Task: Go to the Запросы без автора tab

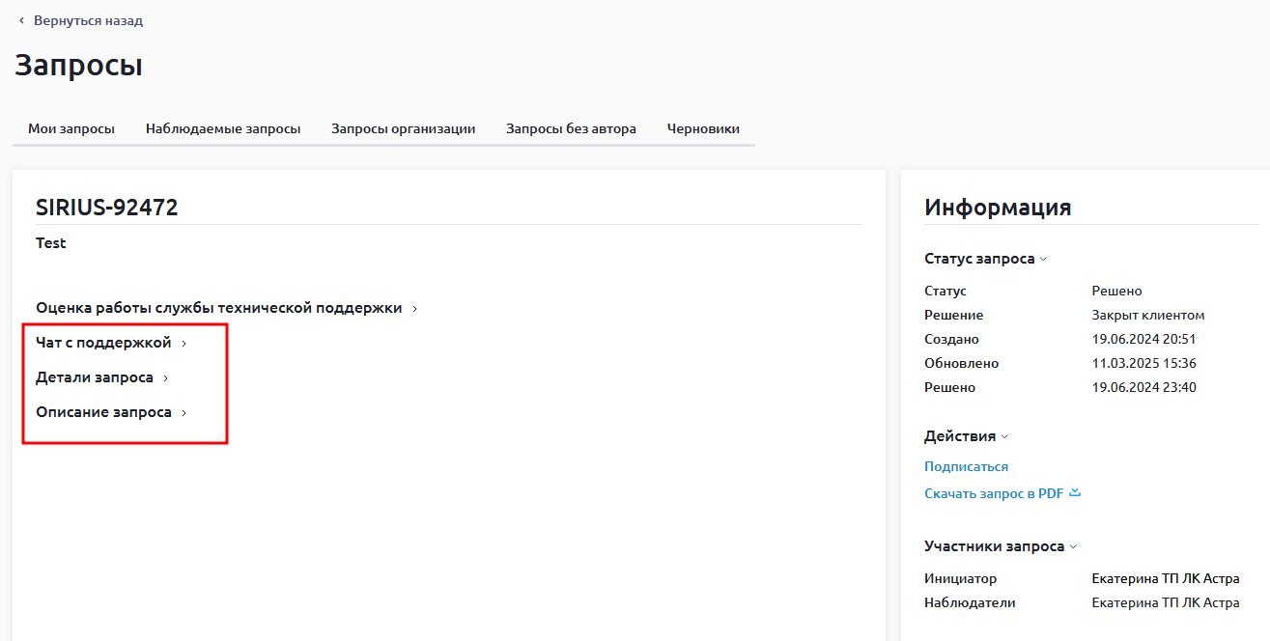Action: [x=571, y=128]
